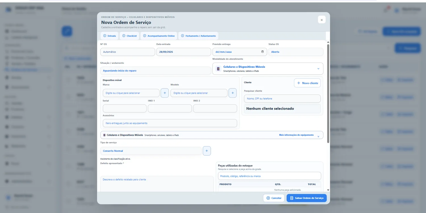
Task: Open the Modalidade do atendimento dropdown
Action: (268, 69)
